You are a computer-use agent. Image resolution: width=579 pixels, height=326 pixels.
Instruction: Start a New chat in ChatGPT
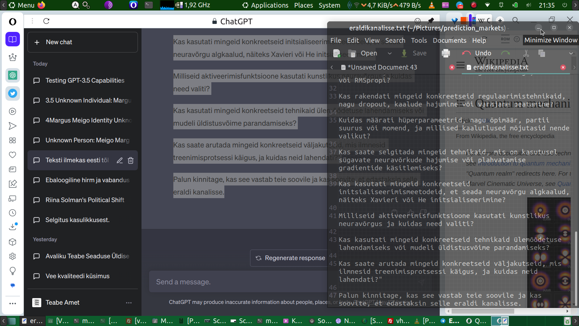(83, 42)
